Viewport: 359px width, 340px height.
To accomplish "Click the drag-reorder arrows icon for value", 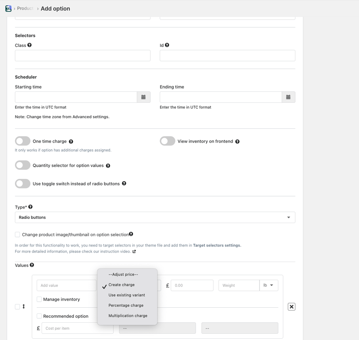I will (24, 306).
